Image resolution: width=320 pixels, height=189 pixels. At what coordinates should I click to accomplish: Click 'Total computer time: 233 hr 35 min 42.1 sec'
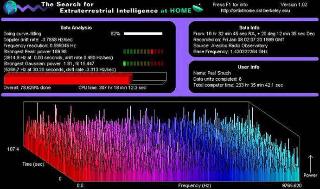click(238, 85)
